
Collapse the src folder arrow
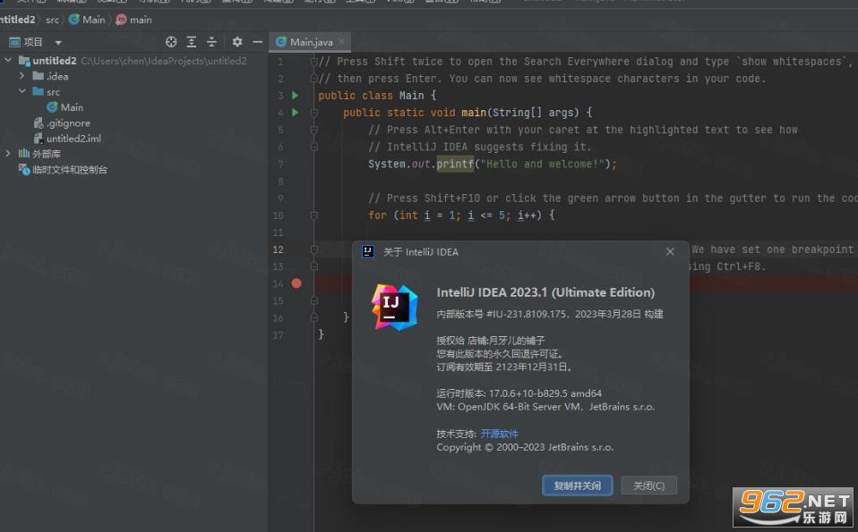tap(21, 91)
